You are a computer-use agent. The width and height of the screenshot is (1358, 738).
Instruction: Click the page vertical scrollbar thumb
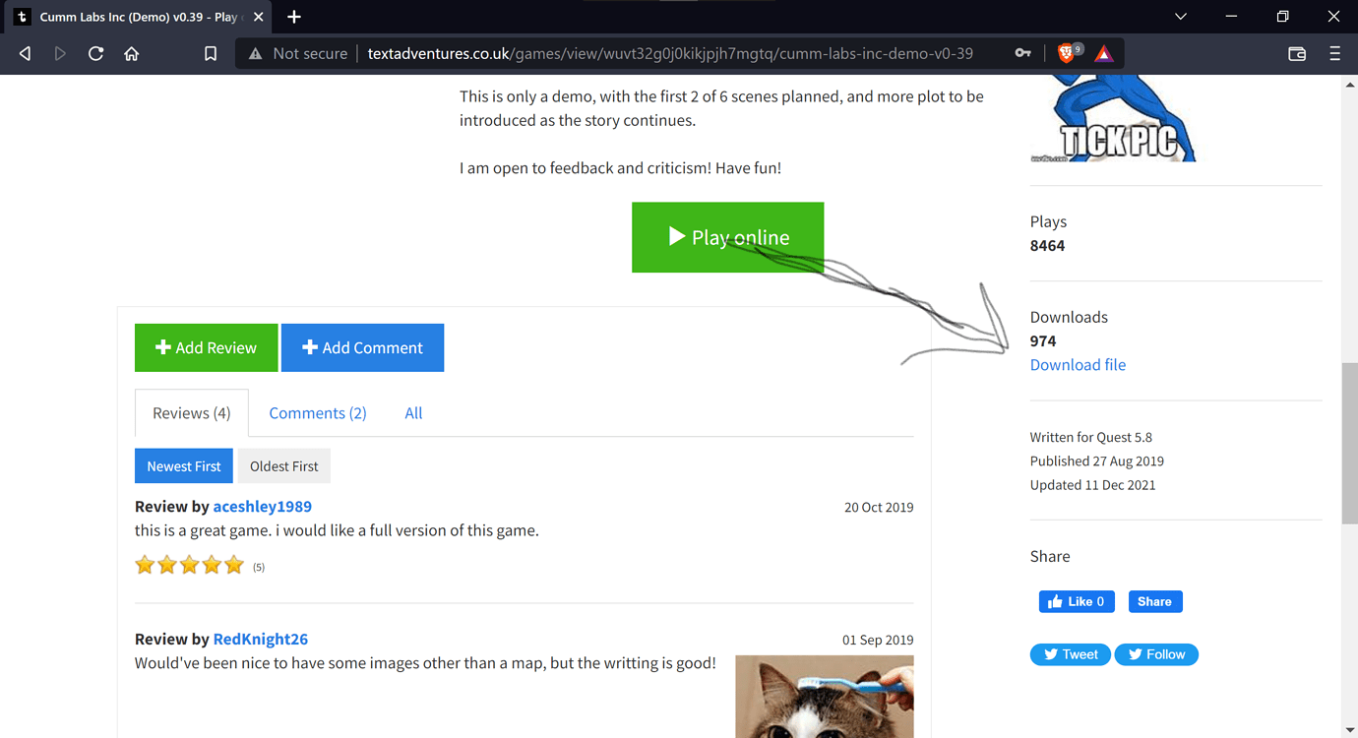1349,443
